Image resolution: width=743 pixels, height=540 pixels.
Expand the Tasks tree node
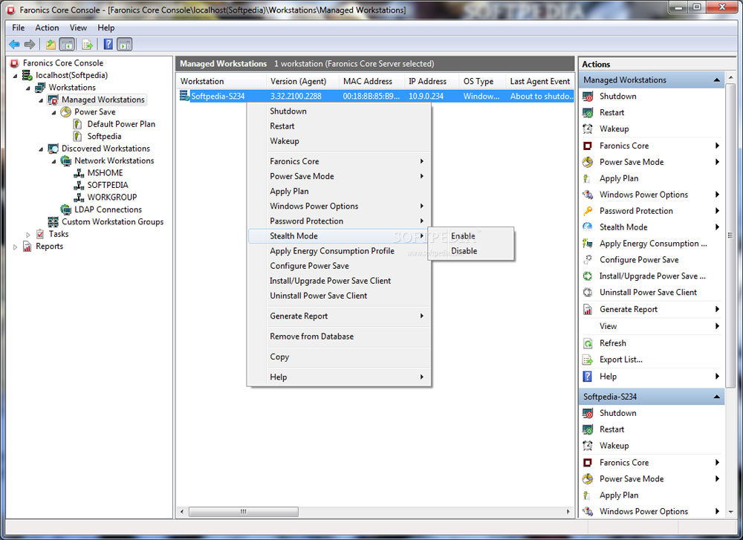28,235
